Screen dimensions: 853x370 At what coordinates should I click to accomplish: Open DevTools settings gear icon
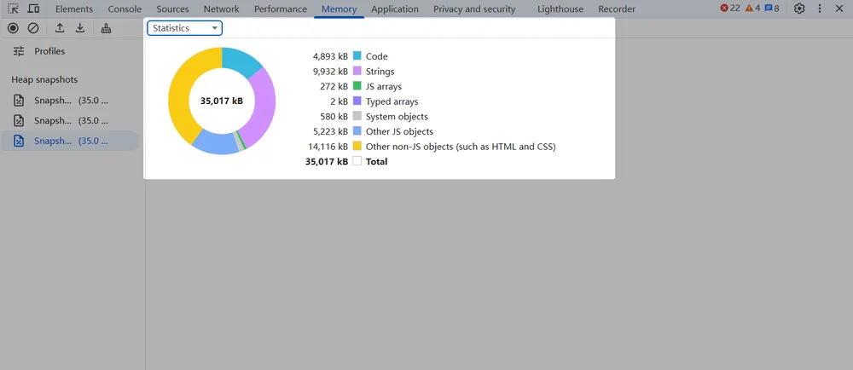(799, 9)
